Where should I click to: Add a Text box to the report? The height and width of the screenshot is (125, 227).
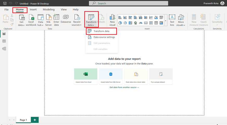click(x=172, y=17)
